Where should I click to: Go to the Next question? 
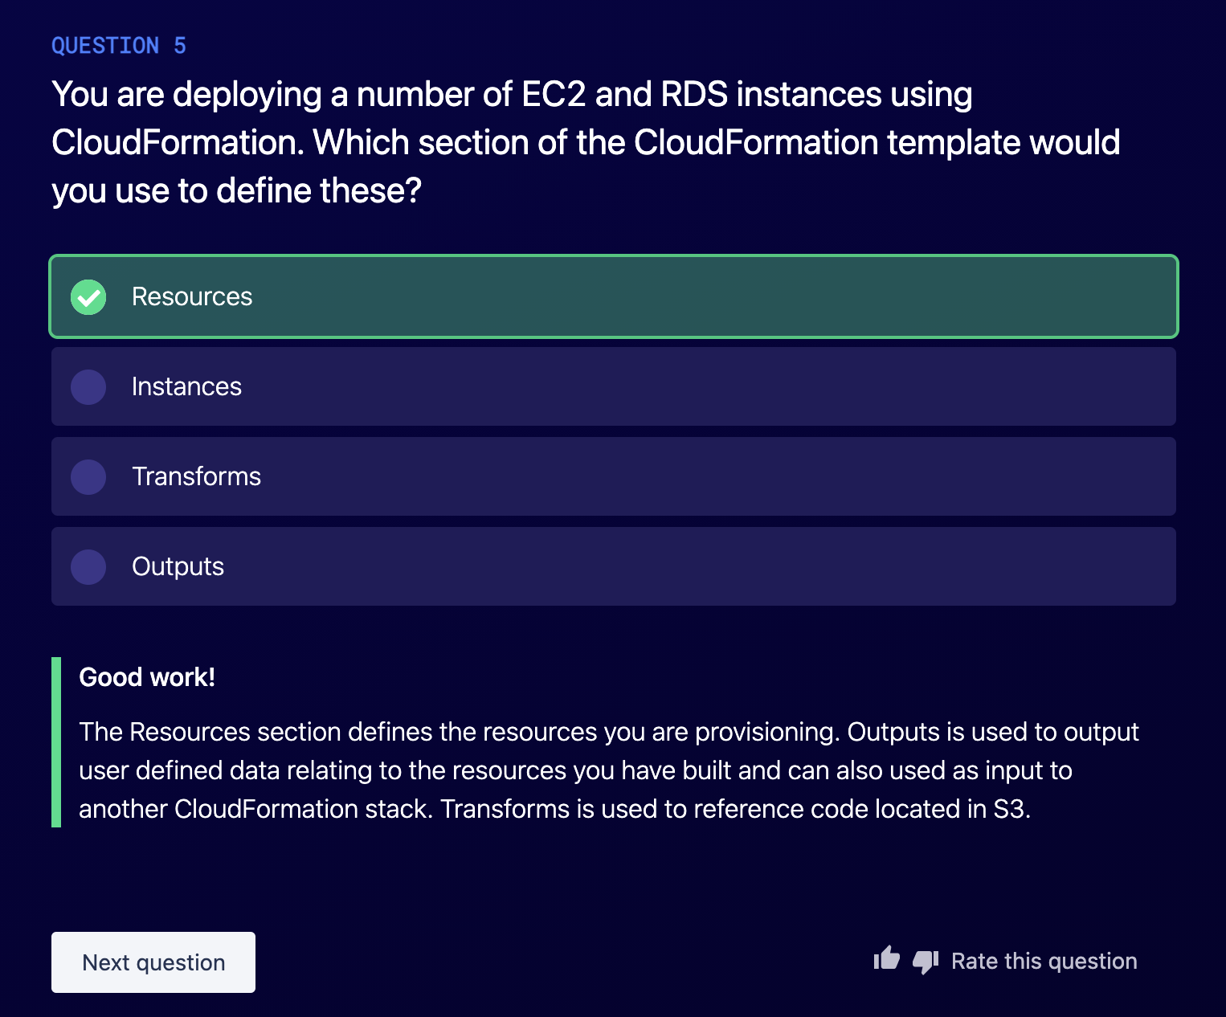pyautogui.click(x=153, y=962)
